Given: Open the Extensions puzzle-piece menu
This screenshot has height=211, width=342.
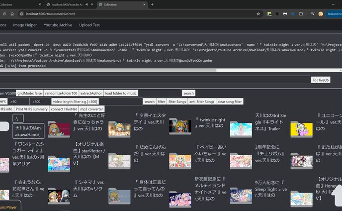Looking at the screenshot, I should [x=301, y=14].
